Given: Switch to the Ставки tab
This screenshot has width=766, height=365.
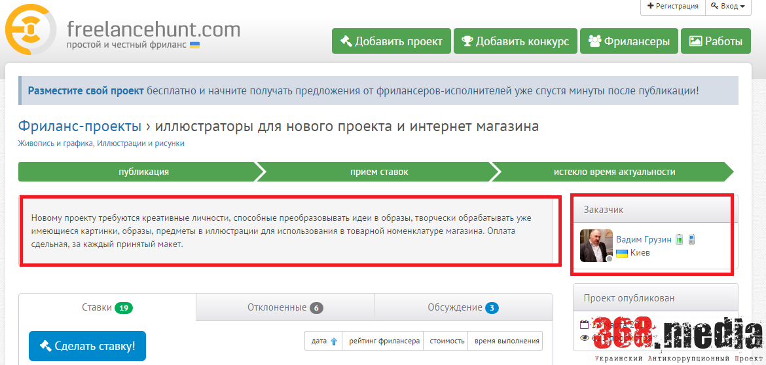Looking at the screenshot, I should tap(107, 307).
